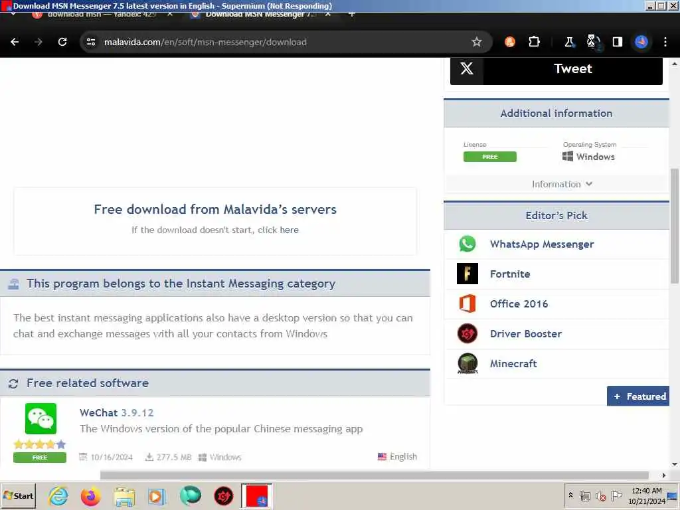Screen dimensions: 680x510
Task: Open the browser profile avatar
Action: 641,42
